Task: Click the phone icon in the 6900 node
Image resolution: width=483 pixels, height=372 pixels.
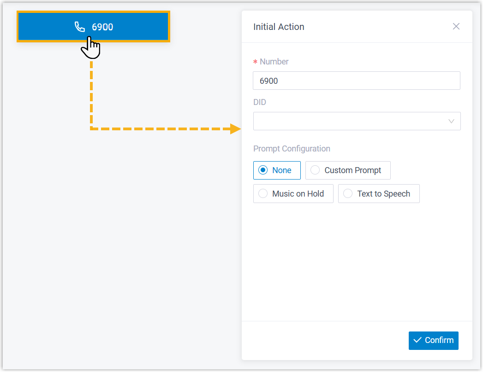Action: pyautogui.click(x=80, y=27)
